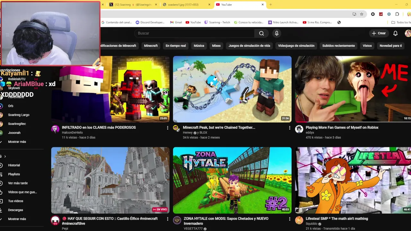Screen dimensions: 411x231
Task: Open the Soarinng - Twitch bookmark
Action: tap(217, 22)
